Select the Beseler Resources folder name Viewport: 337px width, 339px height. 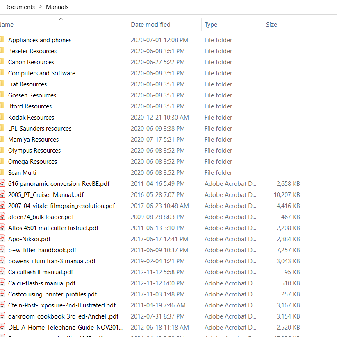tap(32, 51)
